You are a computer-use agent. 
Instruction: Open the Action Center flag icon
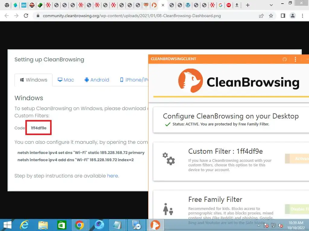pyautogui.click(x=266, y=225)
